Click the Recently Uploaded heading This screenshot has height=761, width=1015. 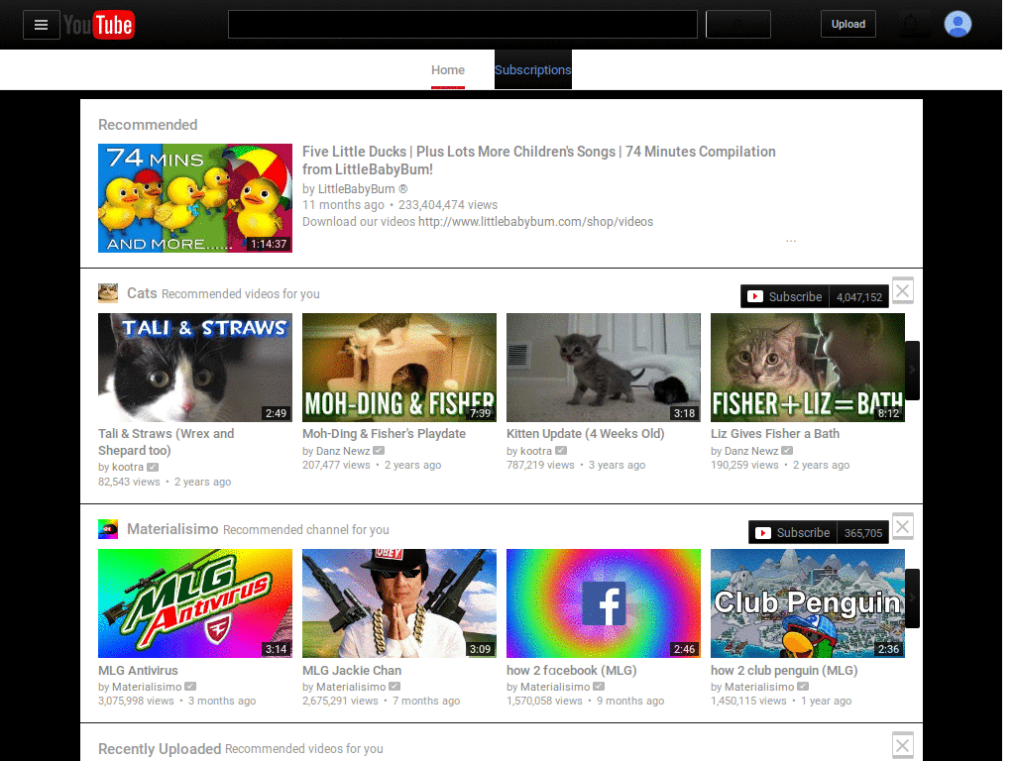tap(160, 749)
